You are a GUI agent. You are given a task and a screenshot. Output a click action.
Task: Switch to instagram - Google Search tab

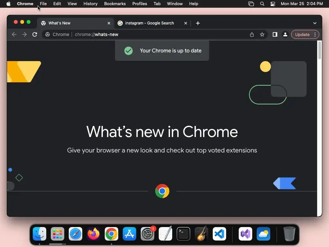tap(153, 23)
